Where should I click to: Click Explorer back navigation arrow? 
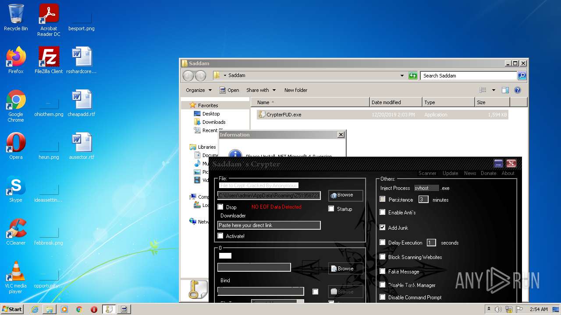(188, 76)
